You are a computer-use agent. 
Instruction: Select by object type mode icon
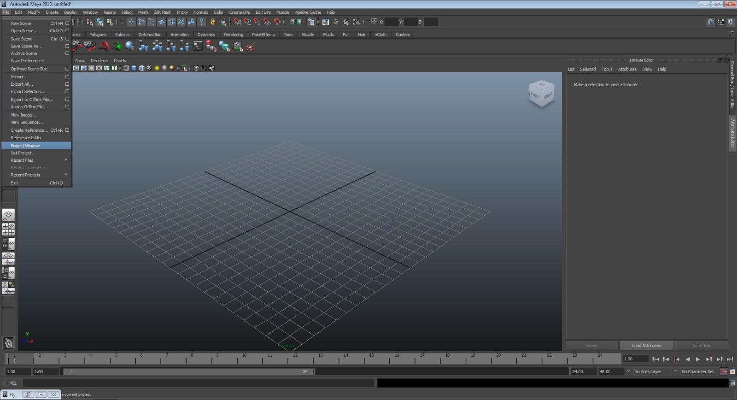pyautogui.click(x=100, y=22)
